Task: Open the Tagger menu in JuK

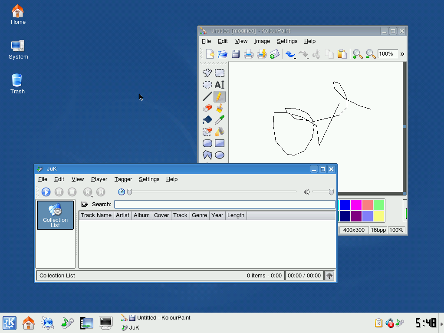Action: (x=123, y=179)
